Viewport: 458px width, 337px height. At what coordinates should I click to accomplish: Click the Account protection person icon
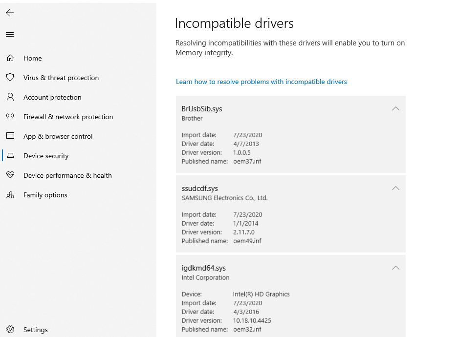click(x=10, y=97)
